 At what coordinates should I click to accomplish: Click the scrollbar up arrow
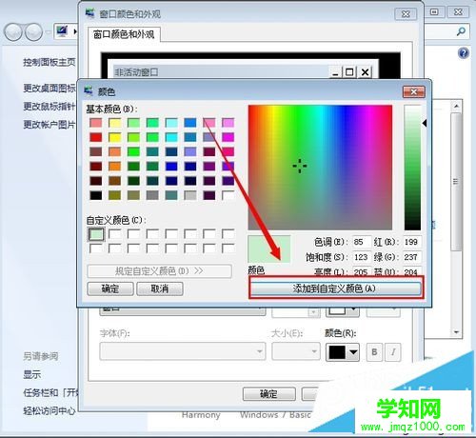coord(456,106)
